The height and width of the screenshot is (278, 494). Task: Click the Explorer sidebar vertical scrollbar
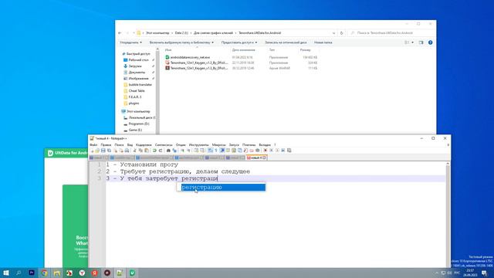(157, 91)
